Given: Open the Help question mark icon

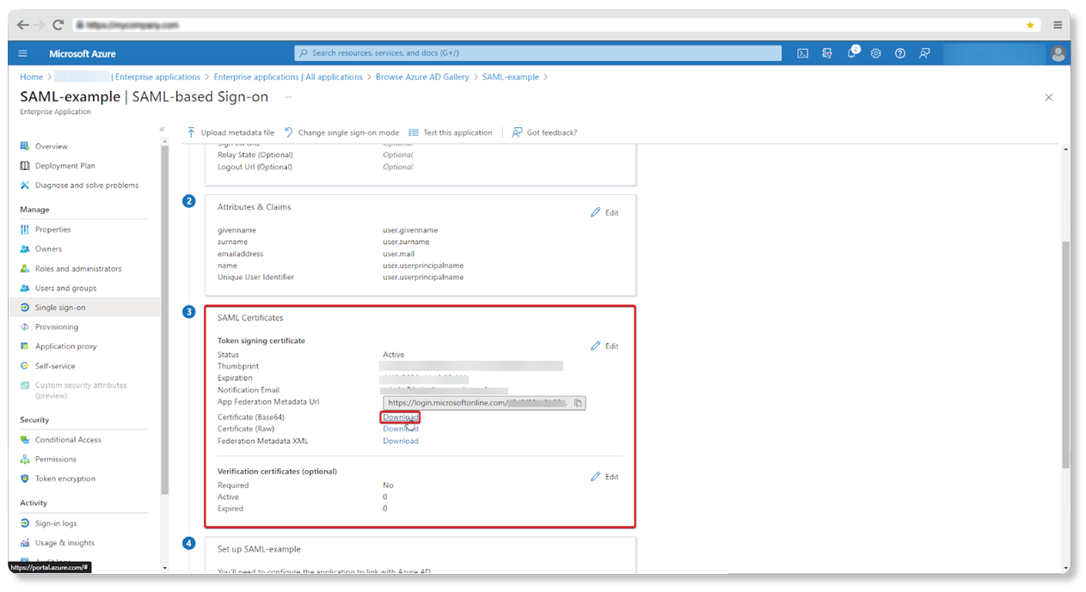Looking at the screenshot, I should click(899, 53).
